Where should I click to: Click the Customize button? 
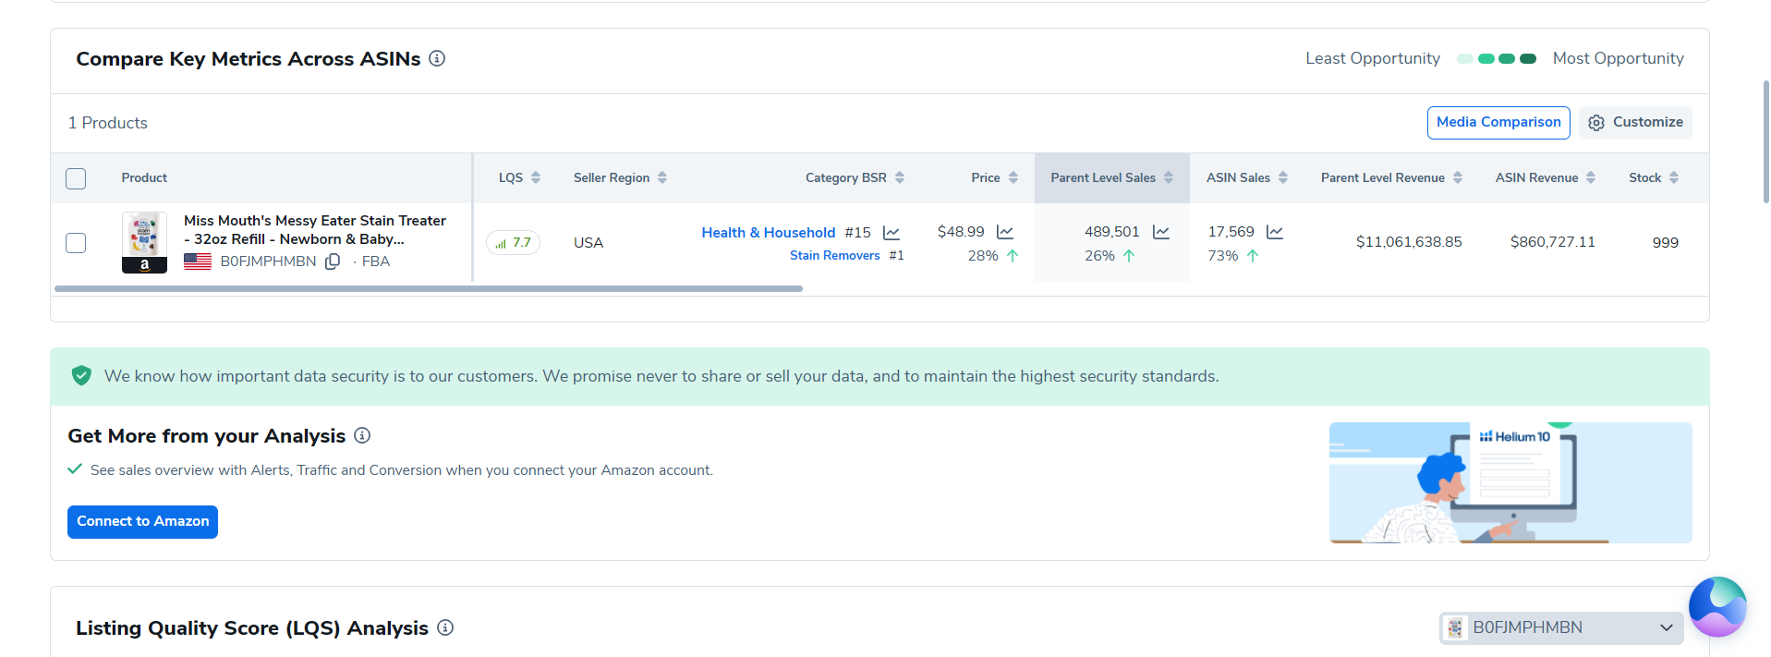point(1635,123)
